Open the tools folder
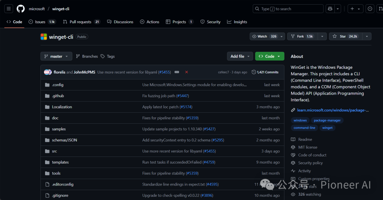Viewport: 383px width, 200px height. pyautogui.click(x=56, y=173)
